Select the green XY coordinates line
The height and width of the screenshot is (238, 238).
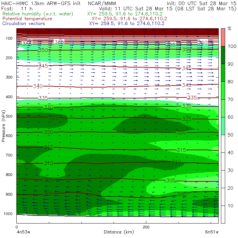125,14
